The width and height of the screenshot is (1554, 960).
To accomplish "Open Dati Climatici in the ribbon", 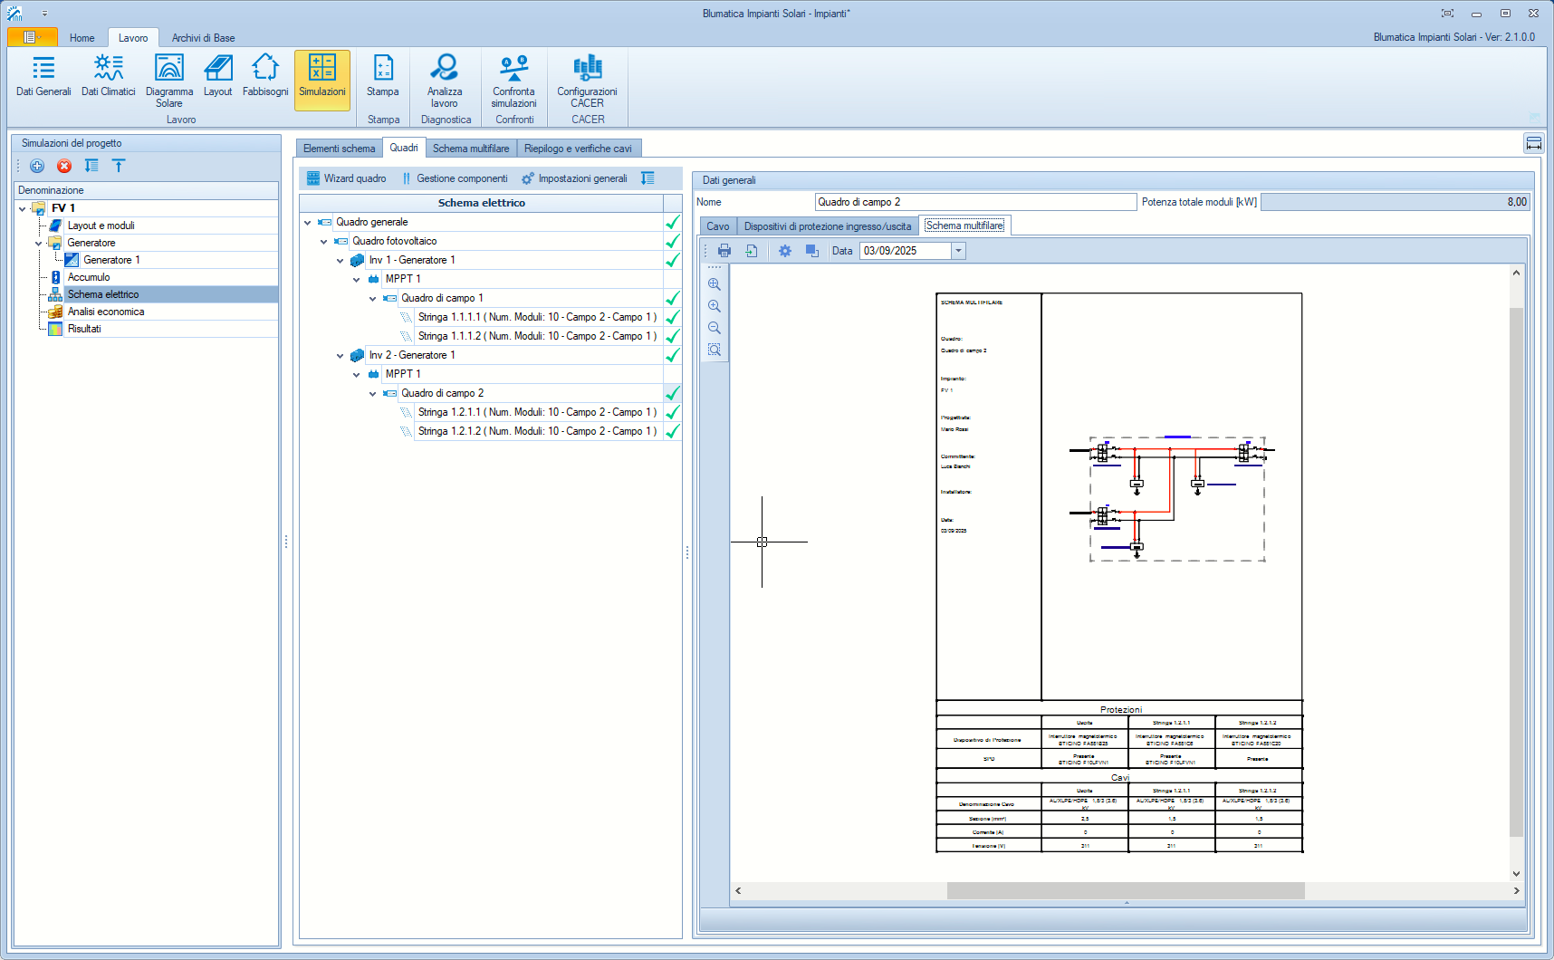I will click(x=108, y=75).
